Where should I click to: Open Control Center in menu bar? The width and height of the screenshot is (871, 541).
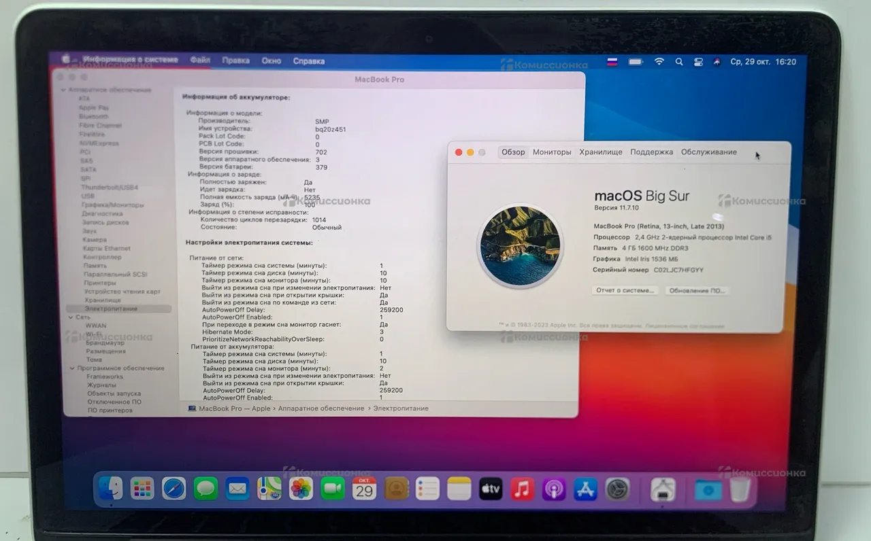point(698,62)
